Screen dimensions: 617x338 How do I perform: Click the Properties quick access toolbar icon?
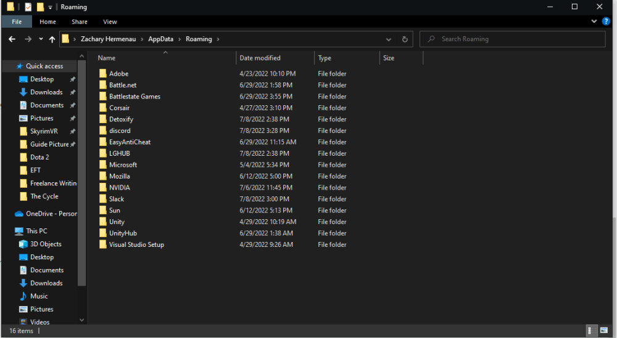(x=28, y=7)
